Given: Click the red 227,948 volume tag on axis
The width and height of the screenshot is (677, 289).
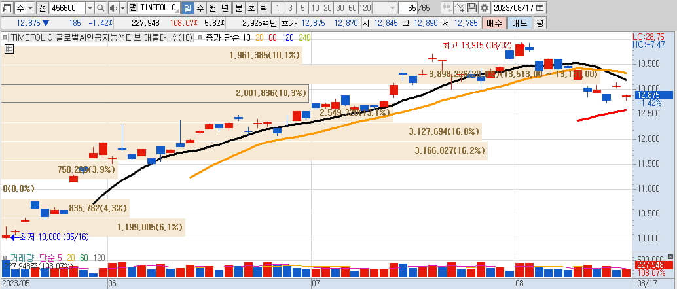Looking at the screenshot, I should point(653,265).
